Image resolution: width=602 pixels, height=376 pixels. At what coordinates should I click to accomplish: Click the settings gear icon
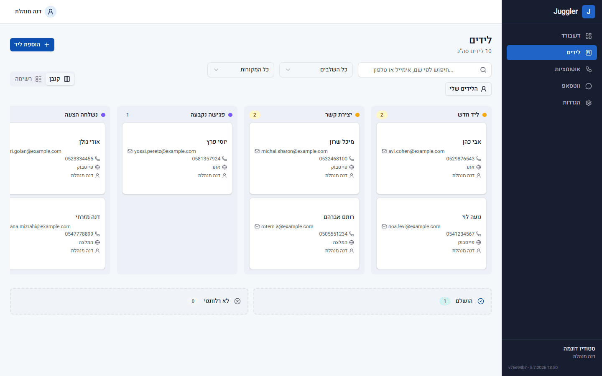click(x=589, y=103)
